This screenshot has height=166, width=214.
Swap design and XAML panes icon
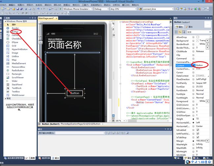coord(113,29)
